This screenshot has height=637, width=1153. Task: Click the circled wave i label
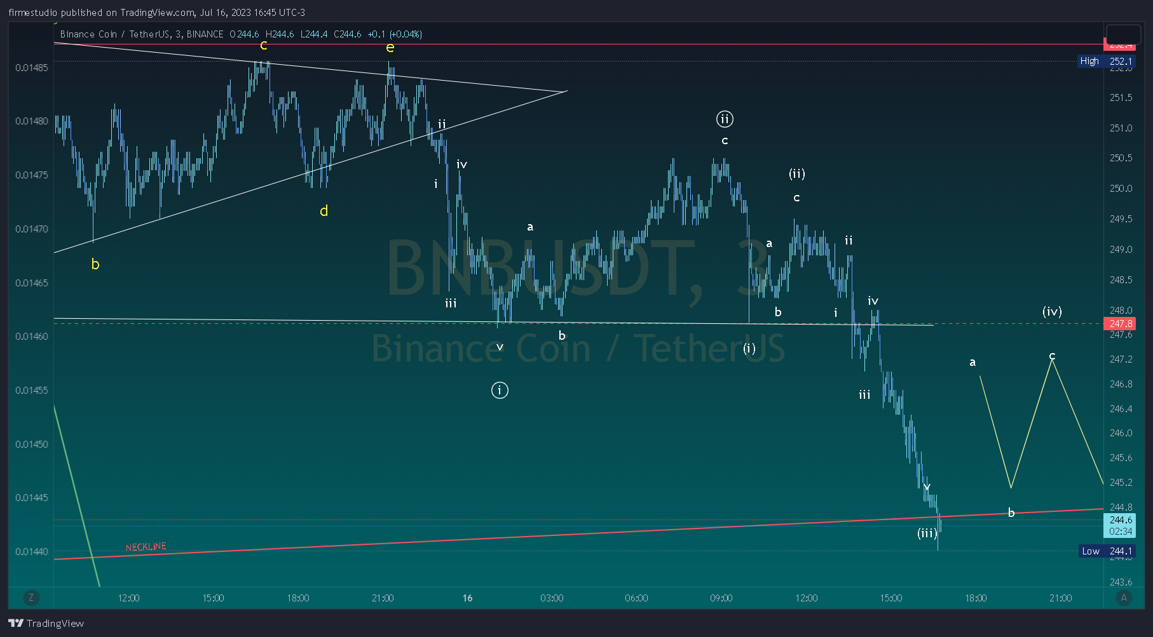pyautogui.click(x=500, y=390)
